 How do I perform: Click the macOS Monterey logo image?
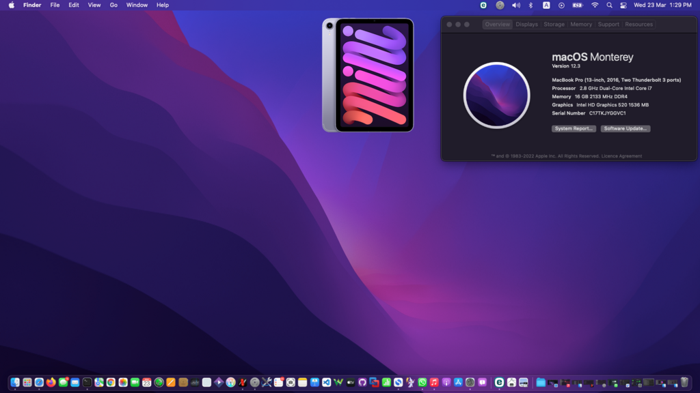[496, 96]
